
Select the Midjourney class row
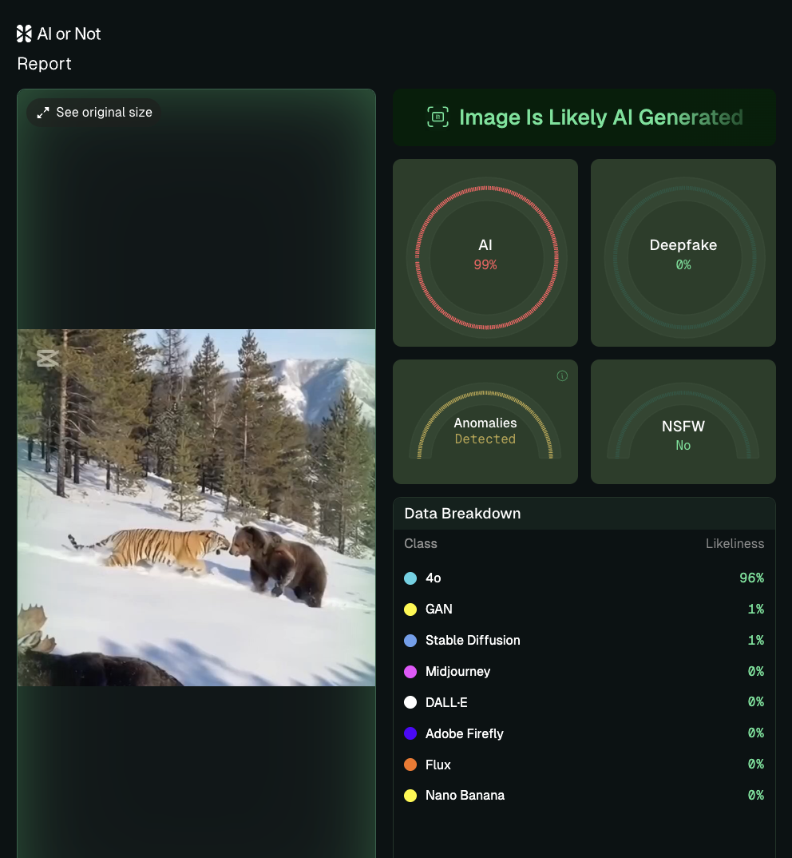[x=584, y=672]
